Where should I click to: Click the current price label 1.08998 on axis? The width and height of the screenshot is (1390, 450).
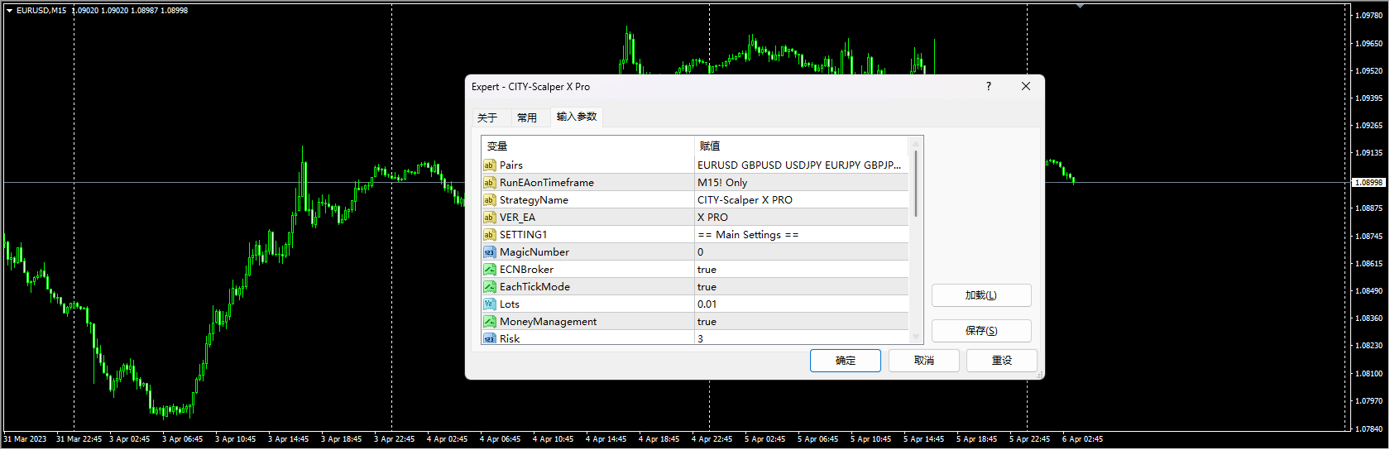[x=1368, y=182]
